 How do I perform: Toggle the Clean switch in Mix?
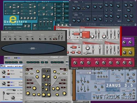click(x=4, y=77)
